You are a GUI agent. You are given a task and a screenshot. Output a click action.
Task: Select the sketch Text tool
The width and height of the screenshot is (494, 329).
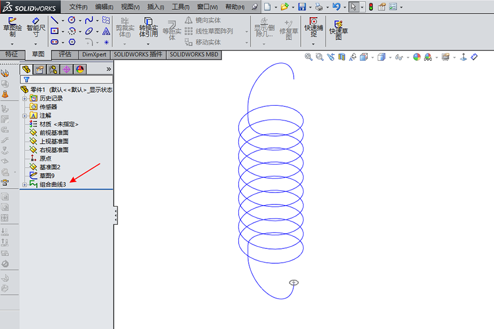click(x=106, y=31)
